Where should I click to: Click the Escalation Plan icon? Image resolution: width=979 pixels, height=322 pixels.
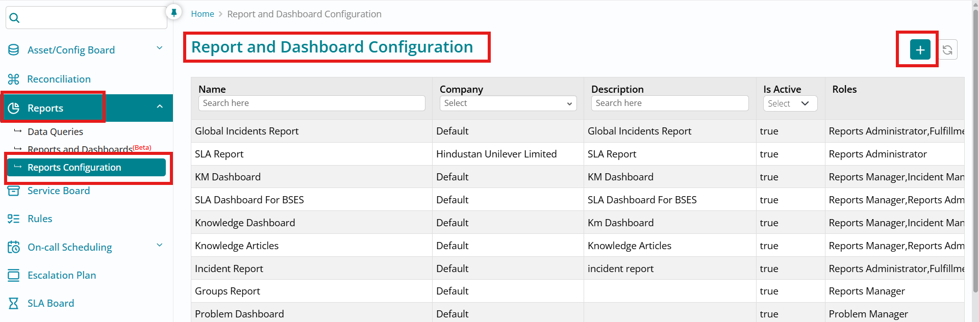tap(14, 275)
